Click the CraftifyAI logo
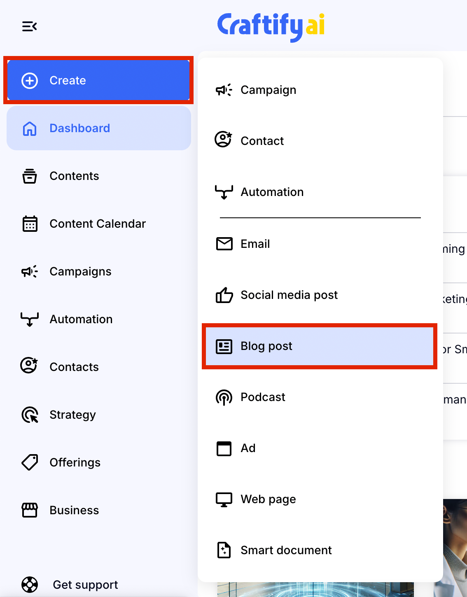 pos(271,27)
